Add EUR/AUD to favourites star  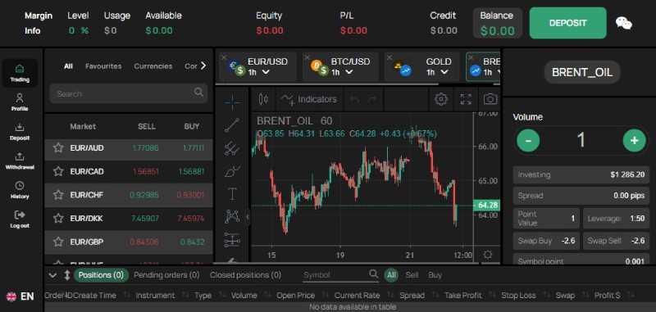click(58, 148)
